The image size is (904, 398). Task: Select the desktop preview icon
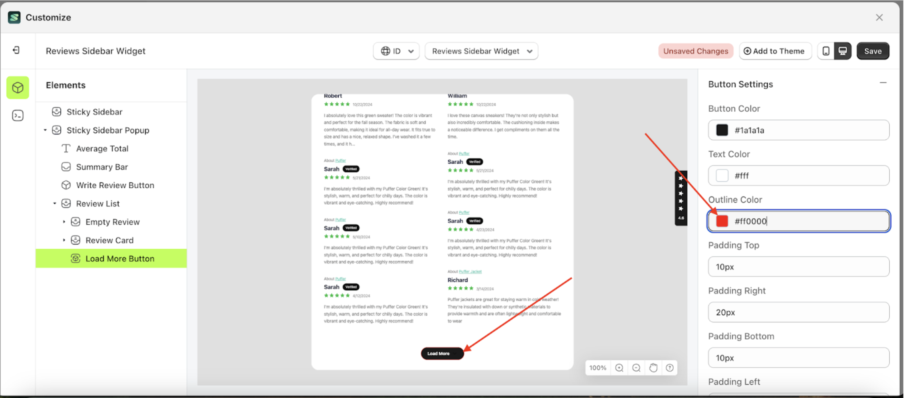point(842,51)
